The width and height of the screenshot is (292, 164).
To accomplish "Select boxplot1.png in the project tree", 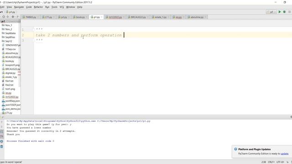I will [x=12, y=65].
